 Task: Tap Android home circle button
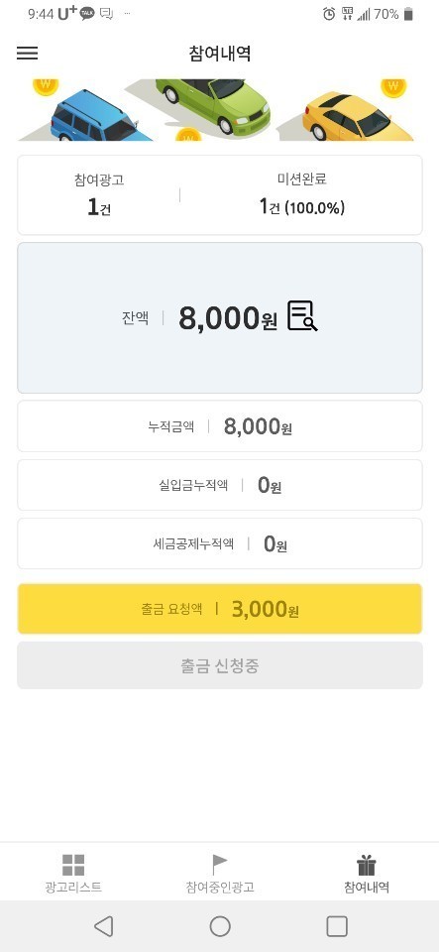tap(220, 926)
